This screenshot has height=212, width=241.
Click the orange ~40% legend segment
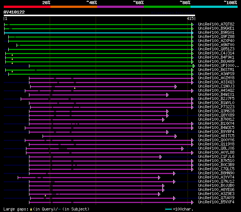tap(74, 7)
